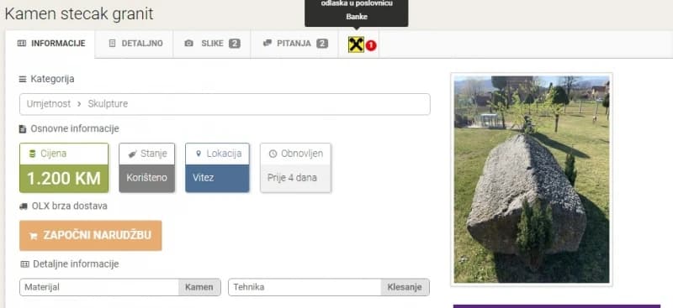Click the chat icon on PITANJA tab
Viewport: 673px width, 308px height.
pyautogui.click(x=268, y=44)
